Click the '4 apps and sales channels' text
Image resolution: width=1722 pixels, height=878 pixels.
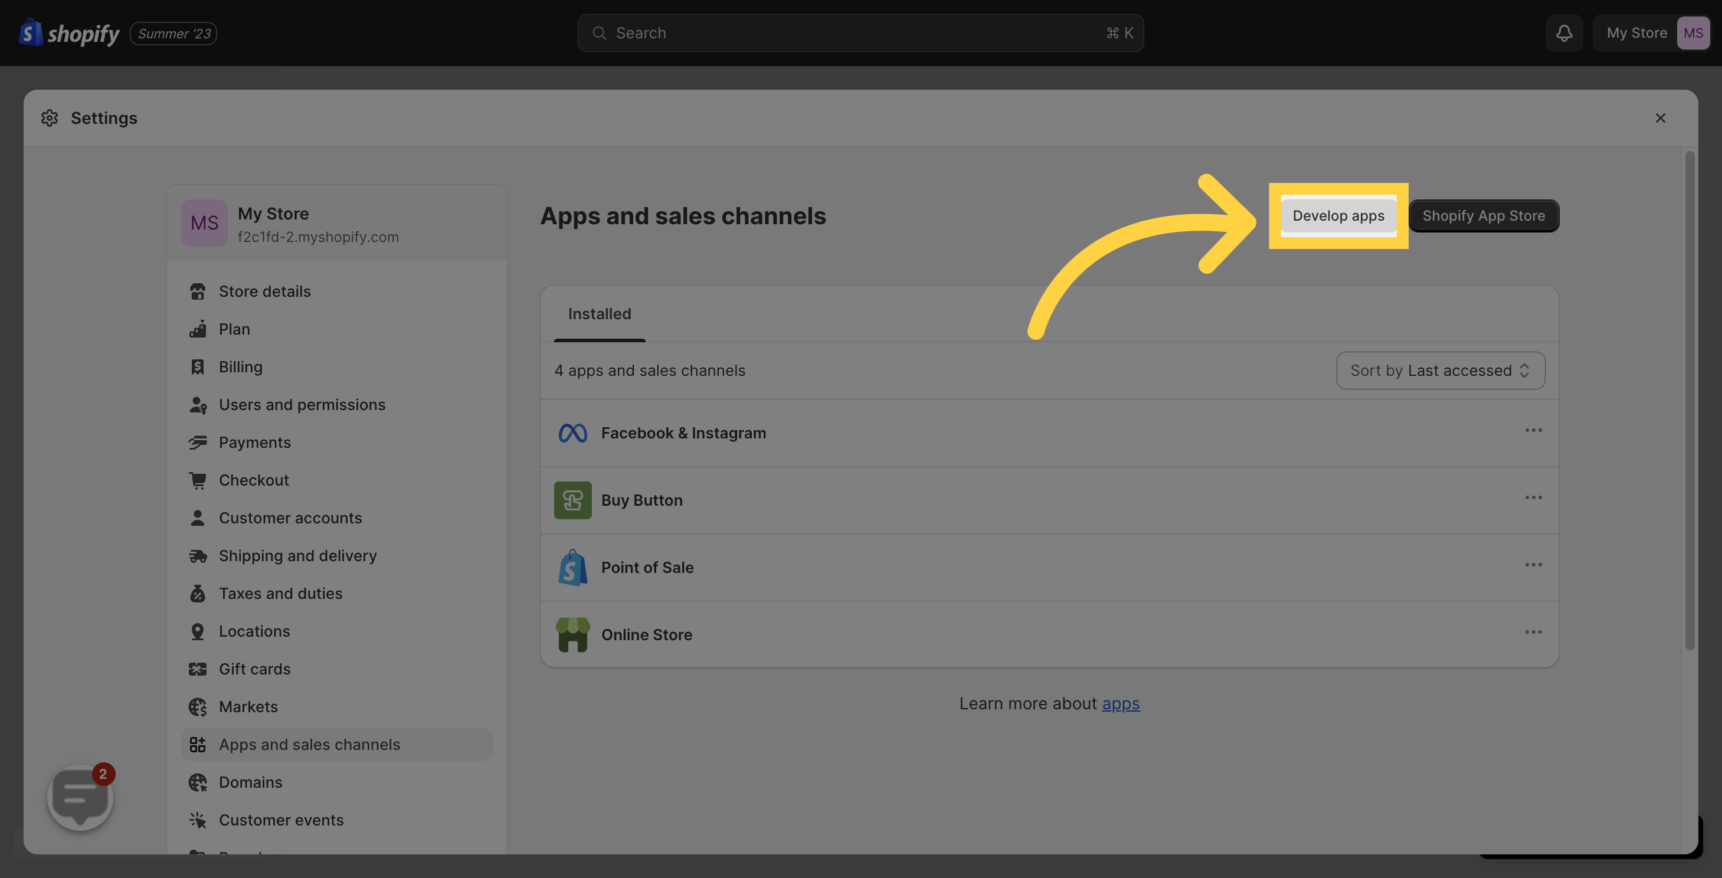pyautogui.click(x=649, y=370)
